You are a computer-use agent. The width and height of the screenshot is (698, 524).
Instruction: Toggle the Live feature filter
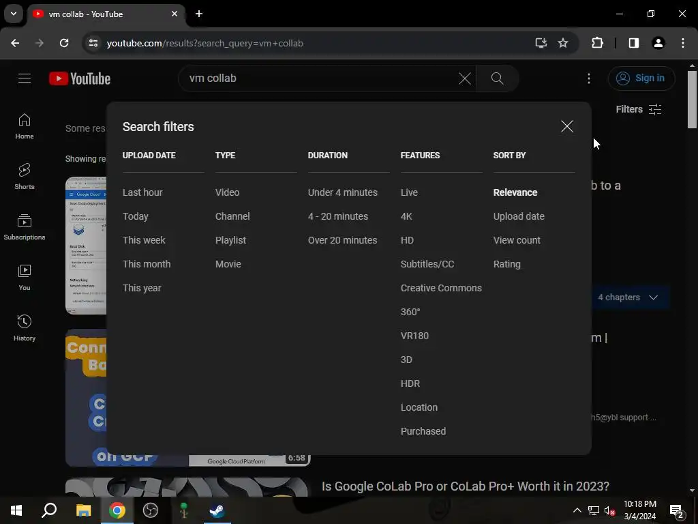coord(409,192)
